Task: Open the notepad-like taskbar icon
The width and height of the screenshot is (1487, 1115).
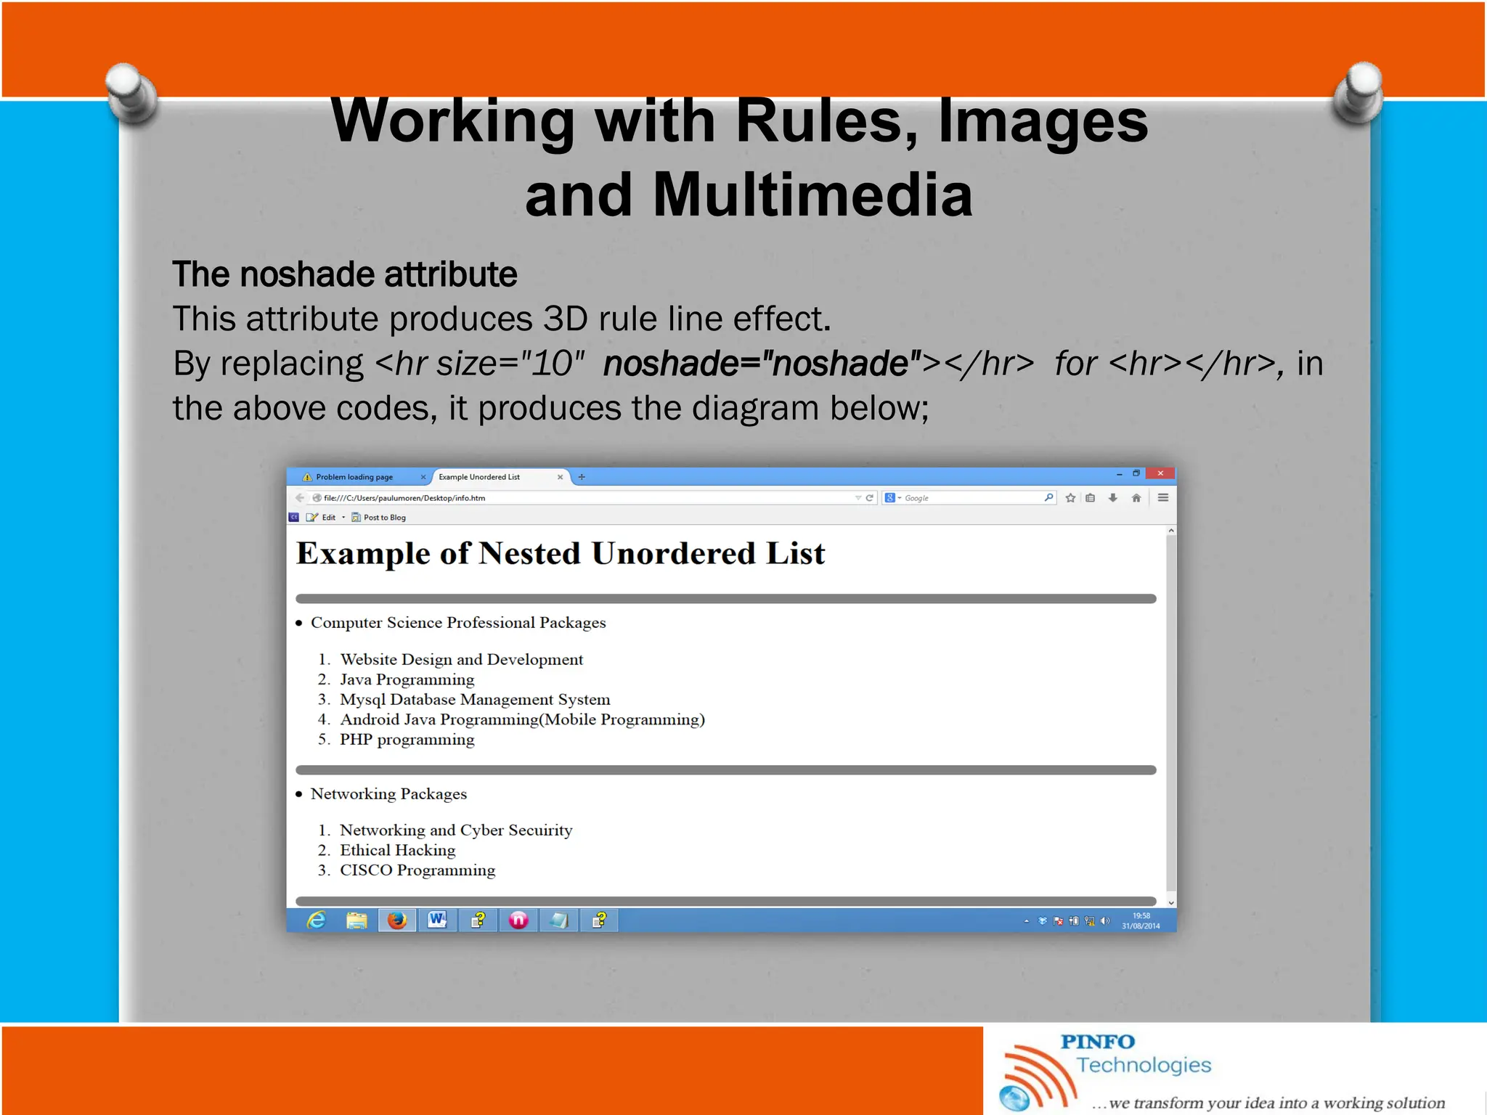Action: point(558,920)
